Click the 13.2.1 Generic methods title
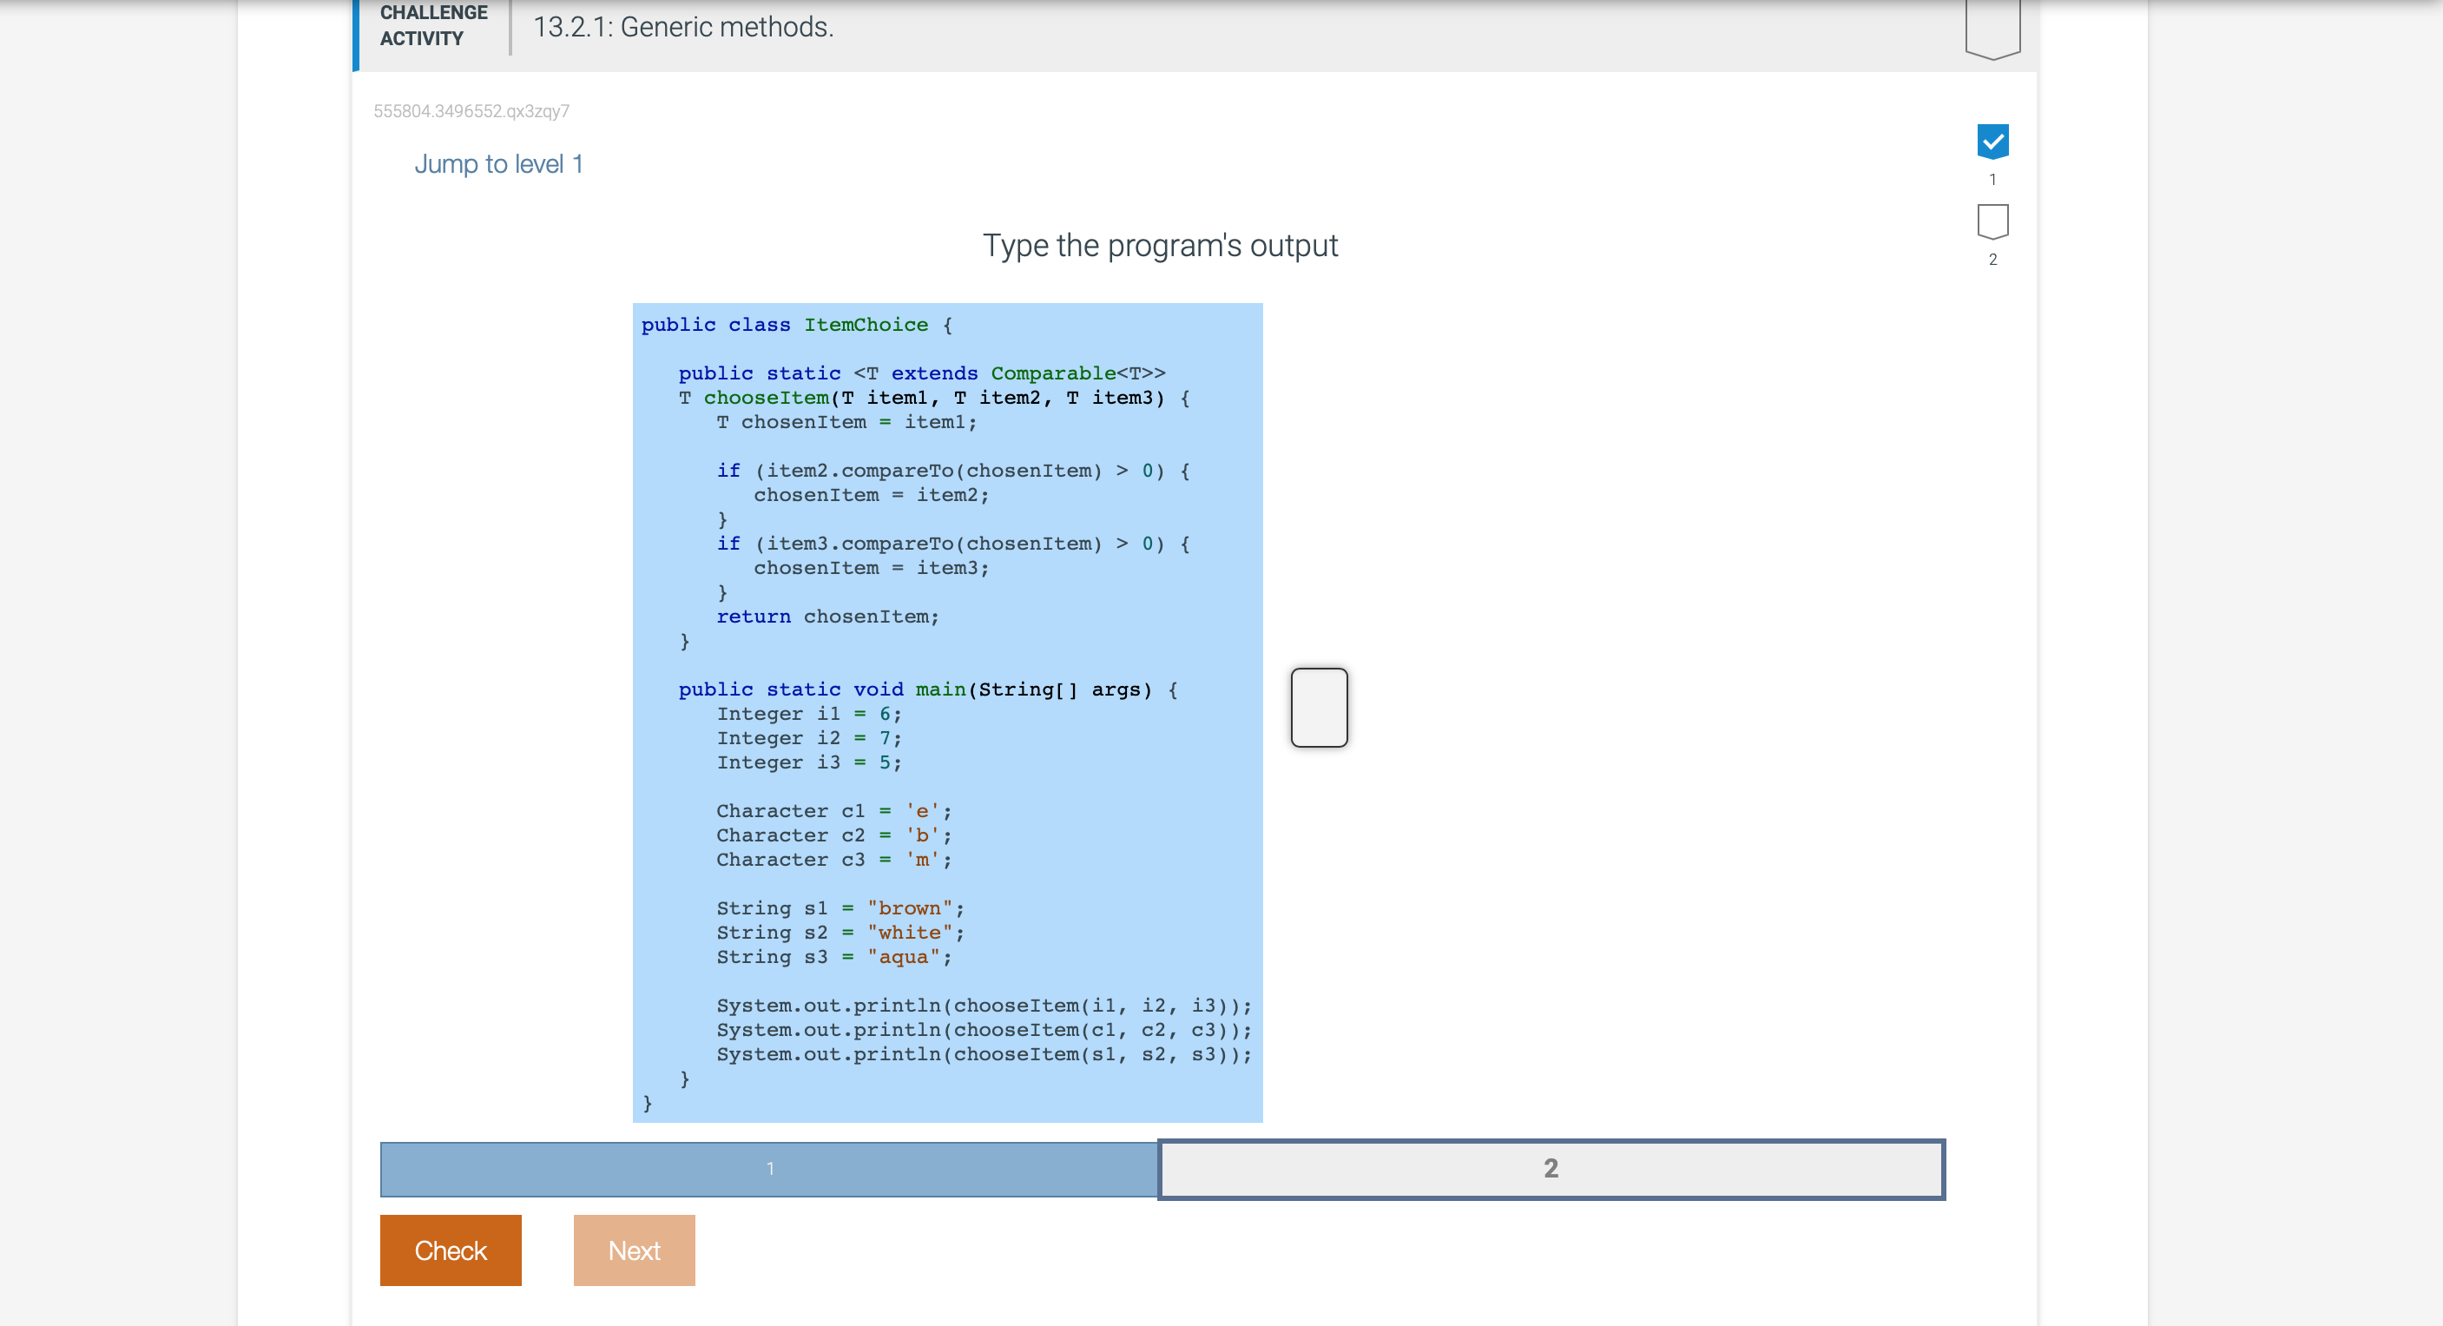The width and height of the screenshot is (2443, 1326). [683, 28]
